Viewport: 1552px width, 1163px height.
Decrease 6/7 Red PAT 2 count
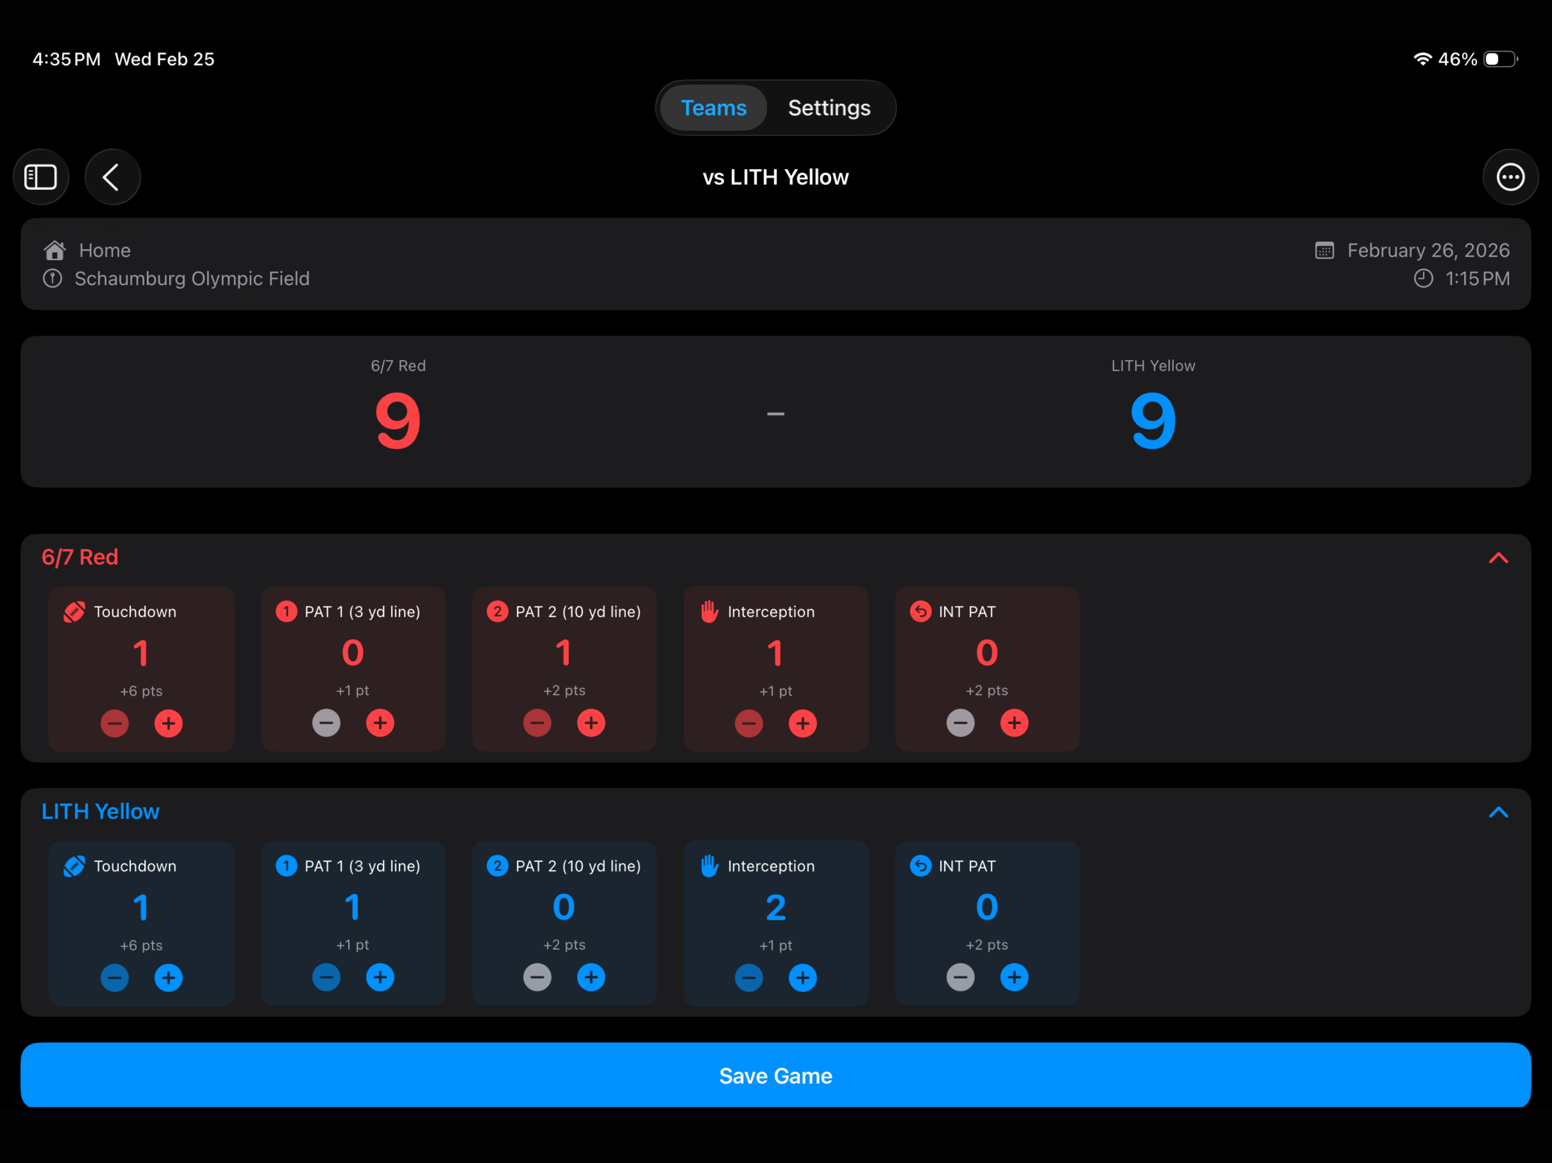click(x=537, y=722)
